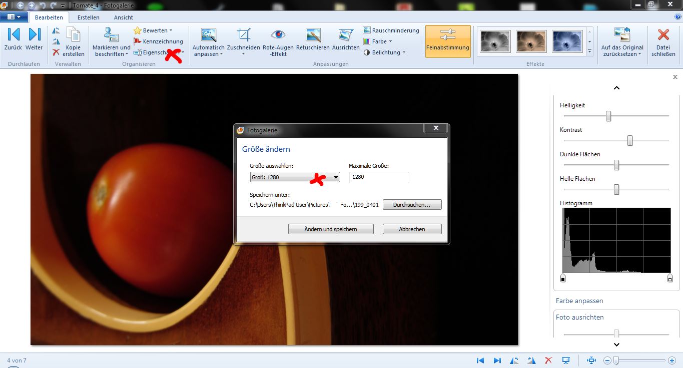Click the title bar back arrow
This screenshot has height=368, width=683.
21,5
